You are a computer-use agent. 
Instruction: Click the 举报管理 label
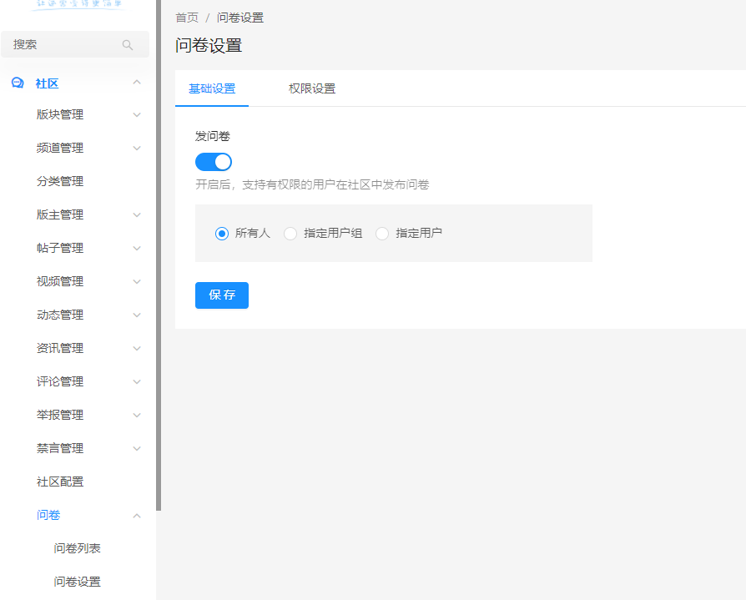click(x=60, y=415)
